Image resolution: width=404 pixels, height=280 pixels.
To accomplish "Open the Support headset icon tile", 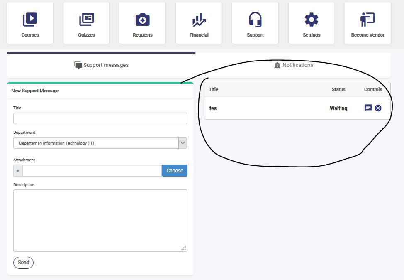I will pyautogui.click(x=255, y=20).
